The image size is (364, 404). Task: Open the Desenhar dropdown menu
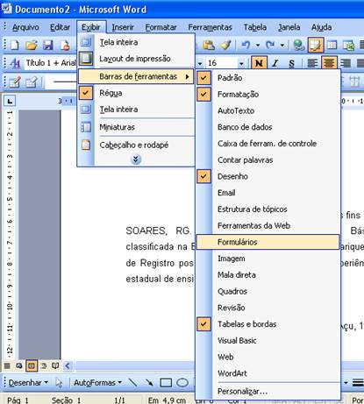click(28, 383)
